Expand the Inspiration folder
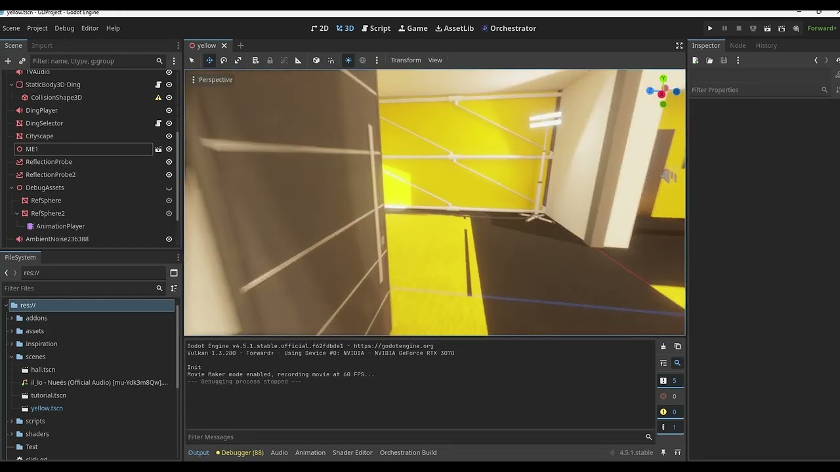The image size is (840, 472). coord(11,344)
